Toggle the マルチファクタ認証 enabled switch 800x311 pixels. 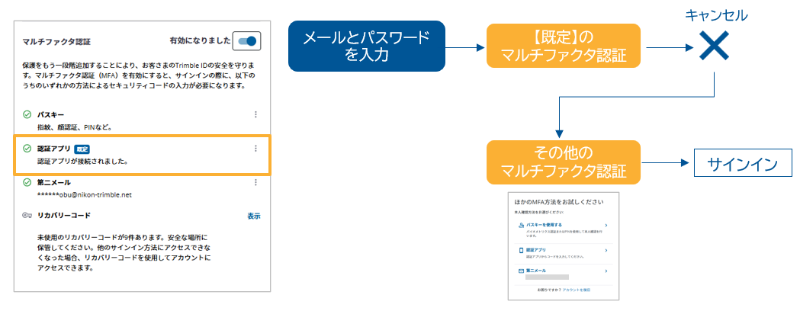[x=248, y=40]
